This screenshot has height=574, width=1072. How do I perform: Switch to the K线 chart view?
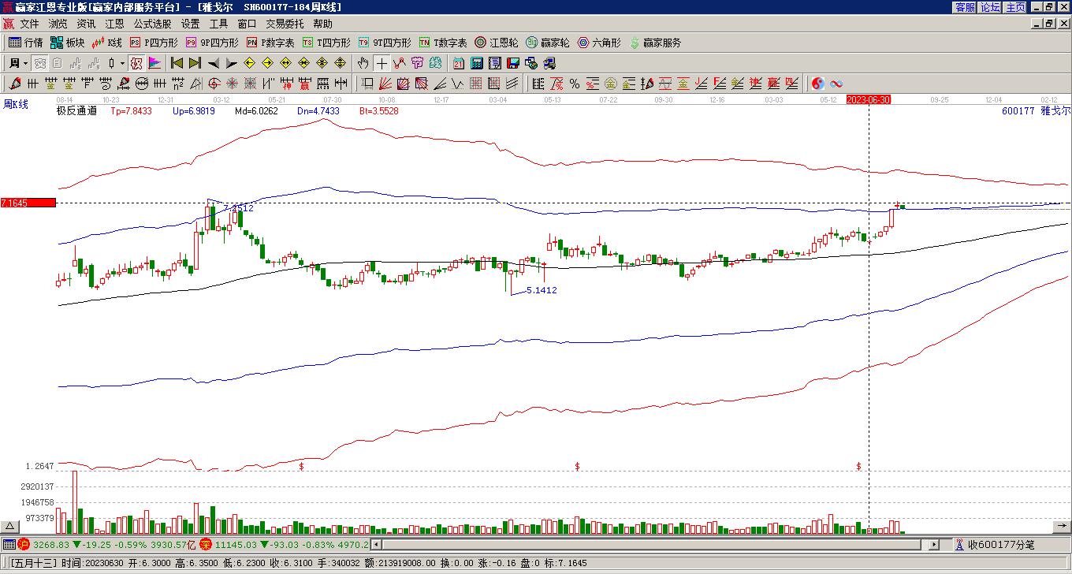[107, 43]
